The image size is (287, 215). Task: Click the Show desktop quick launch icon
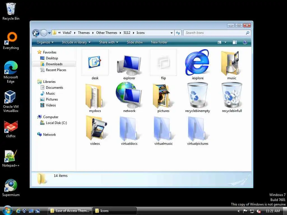pyautogui.click(x=31, y=211)
